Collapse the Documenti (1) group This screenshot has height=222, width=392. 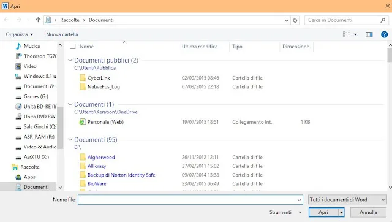point(70,104)
